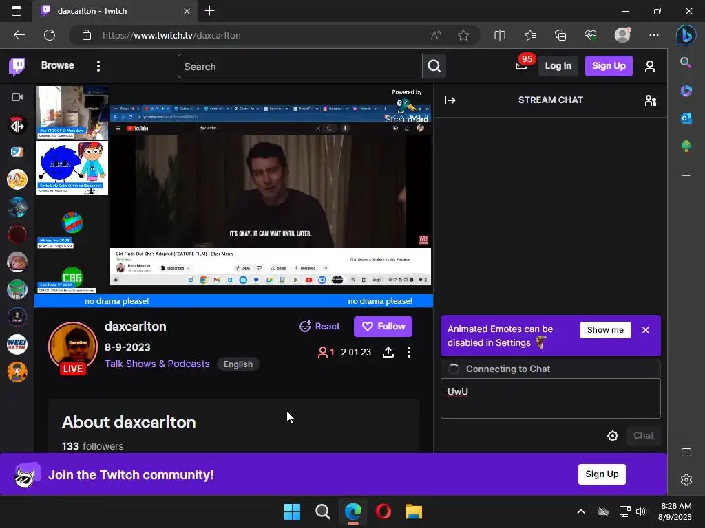The width and height of the screenshot is (705, 528).
Task: Open a new browser tab
Action: click(x=209, y=11)
